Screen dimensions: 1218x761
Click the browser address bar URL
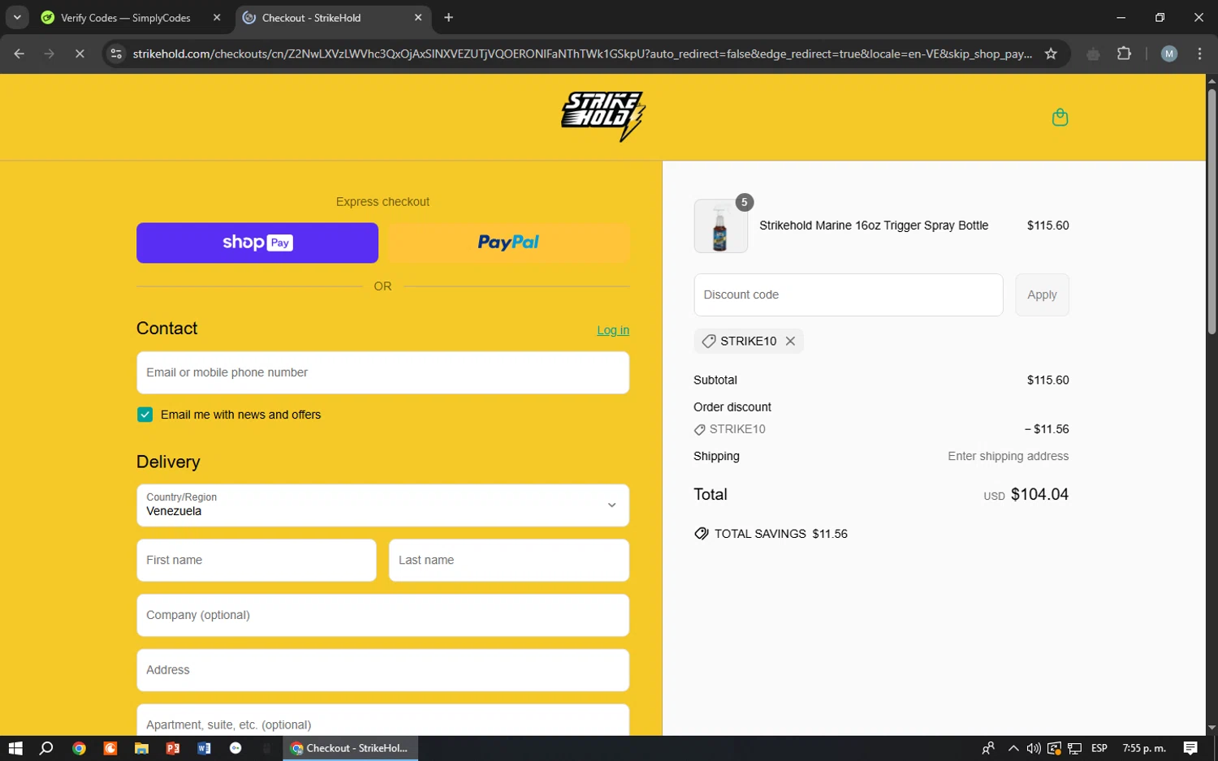(x=582, y=54)
